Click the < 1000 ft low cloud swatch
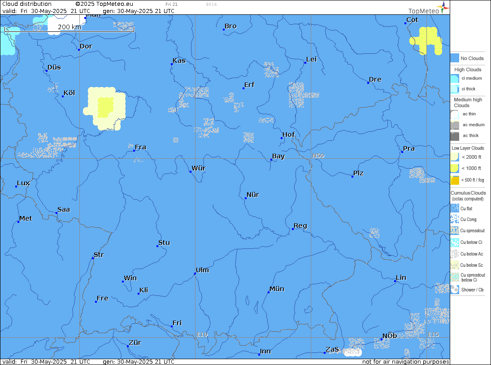Screen dimensions: 491x365 point(455,169)
